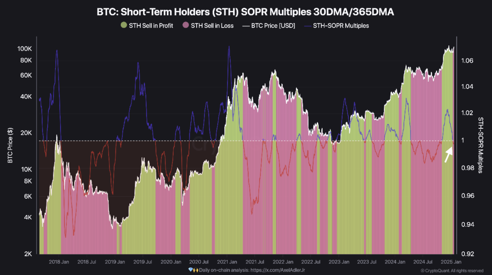Click the 1 multiples axis label

462,140
